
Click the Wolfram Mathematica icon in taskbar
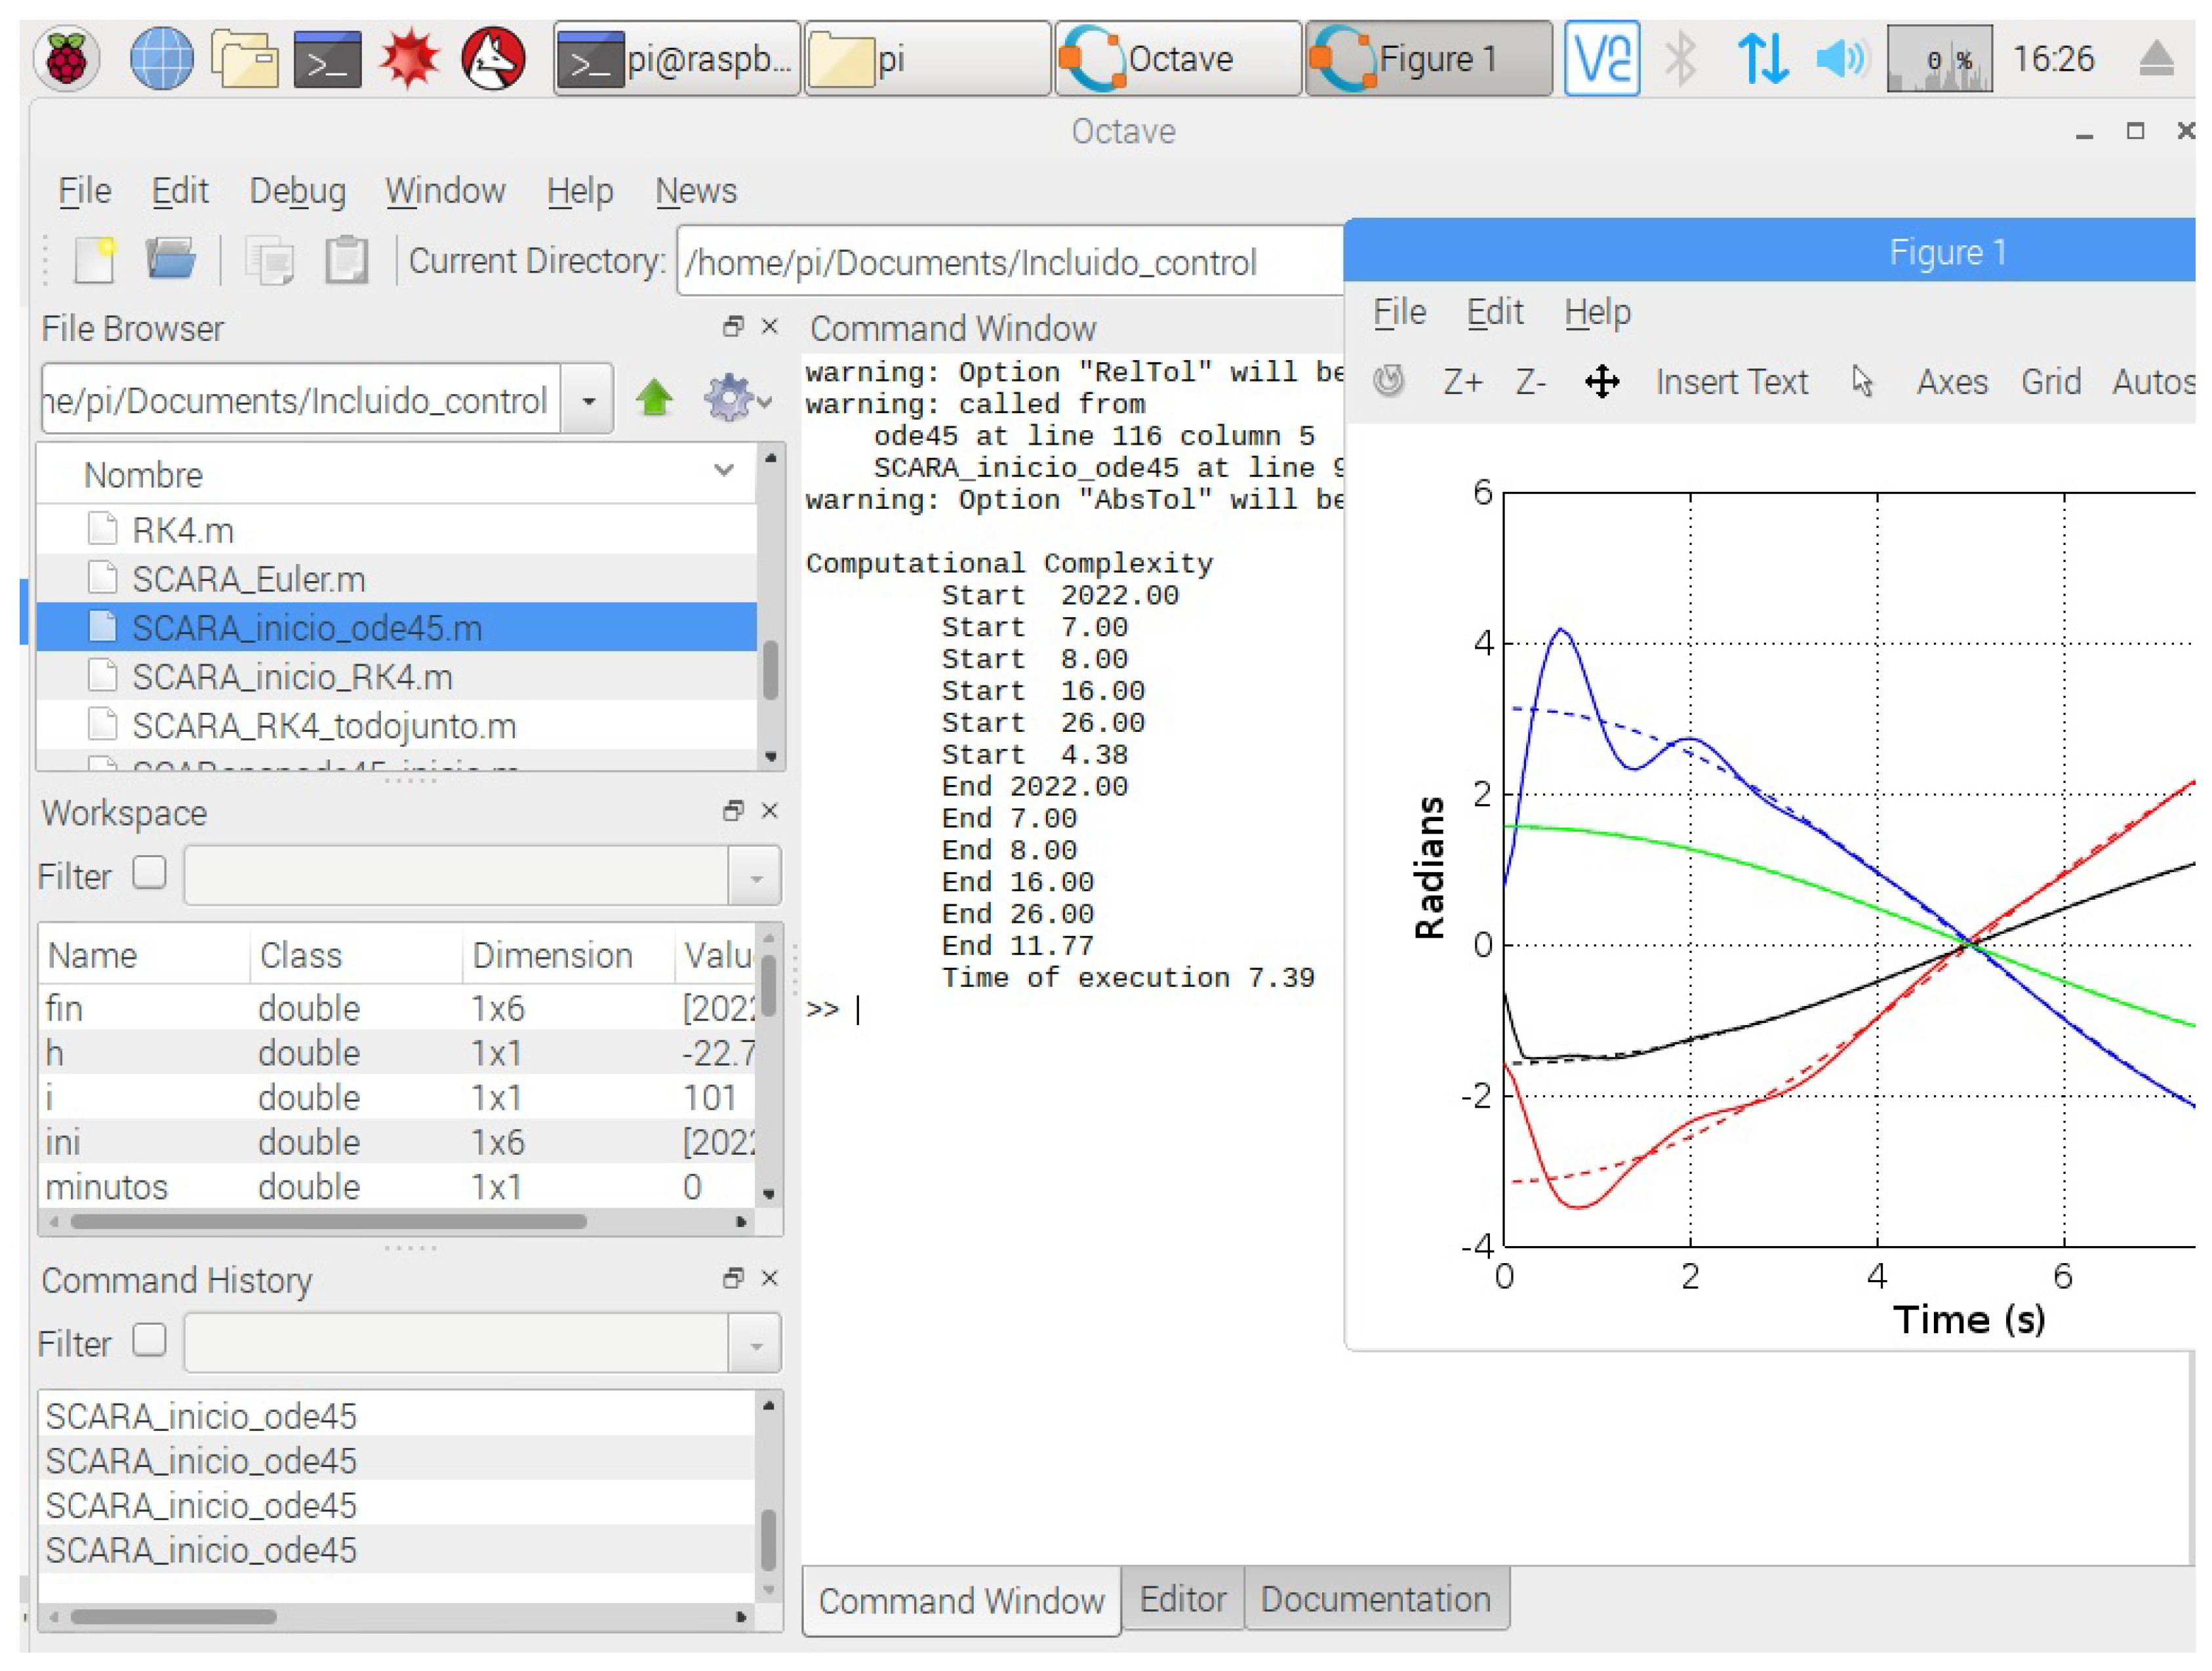pyautogui.click(x=409, y=59)
